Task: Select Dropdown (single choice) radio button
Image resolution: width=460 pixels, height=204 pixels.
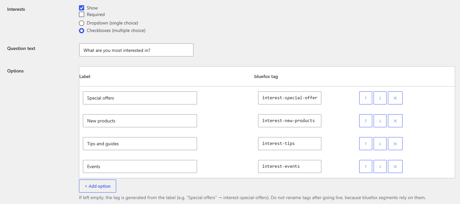Action: pos(82,23)
